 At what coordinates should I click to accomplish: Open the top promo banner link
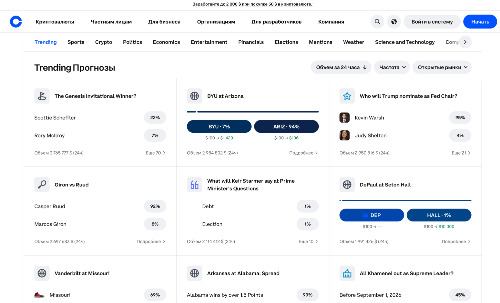(x=253, y=4)
